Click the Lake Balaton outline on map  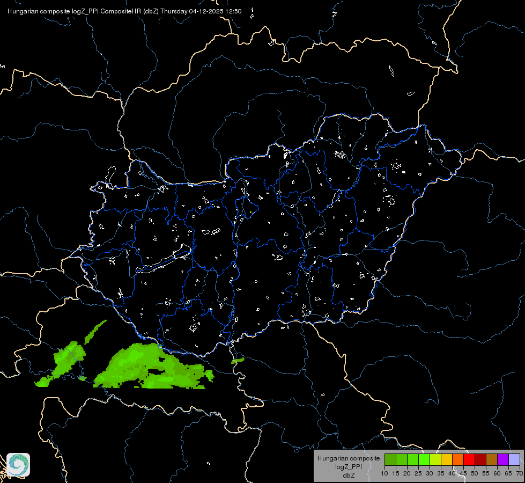pyautogui.click(x=164, y=259)
